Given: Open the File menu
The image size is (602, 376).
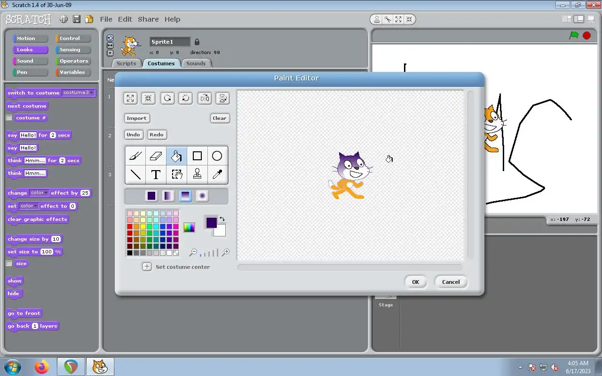Looking at the screenshot, I should (106, 19).
